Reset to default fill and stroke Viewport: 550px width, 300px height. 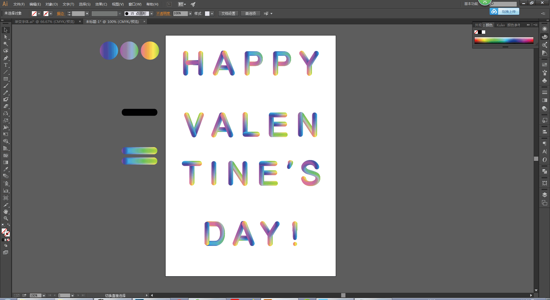coord(3,225)
